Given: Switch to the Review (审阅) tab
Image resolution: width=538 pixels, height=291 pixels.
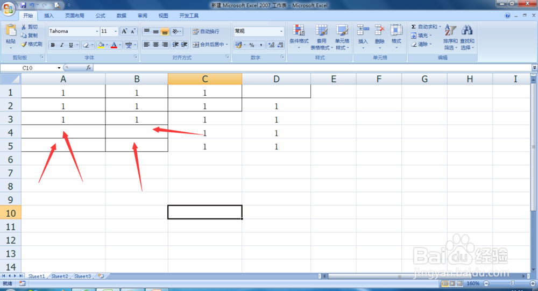Looking at the screenshot, I should pos(143,16).
